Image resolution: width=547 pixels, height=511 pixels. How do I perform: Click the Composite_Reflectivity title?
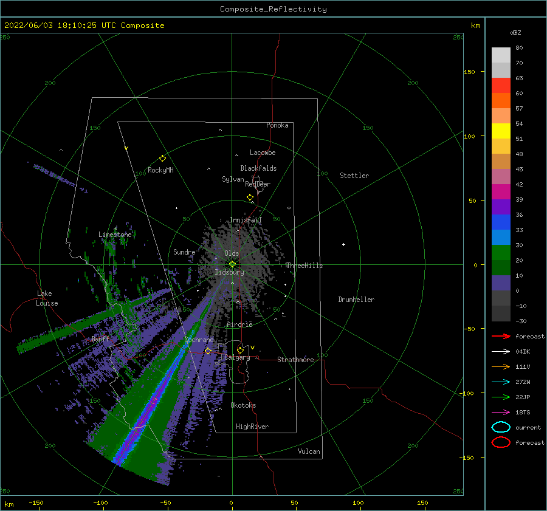coord(273,9)
